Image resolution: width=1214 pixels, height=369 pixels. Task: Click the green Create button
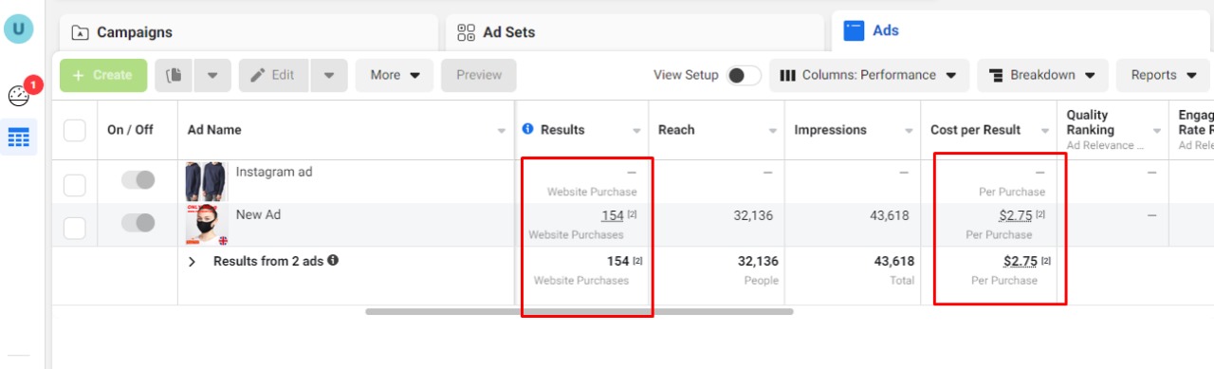click(103, 75)
